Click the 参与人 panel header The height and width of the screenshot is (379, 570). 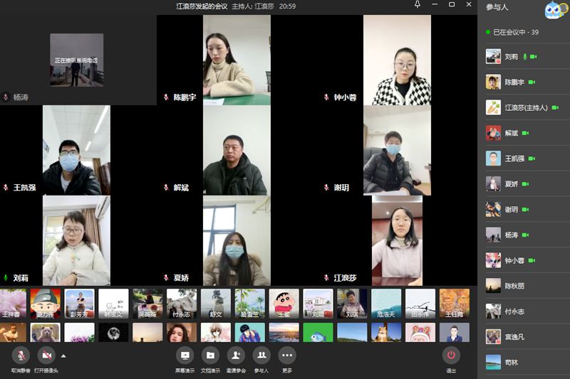tap(497, 7)
